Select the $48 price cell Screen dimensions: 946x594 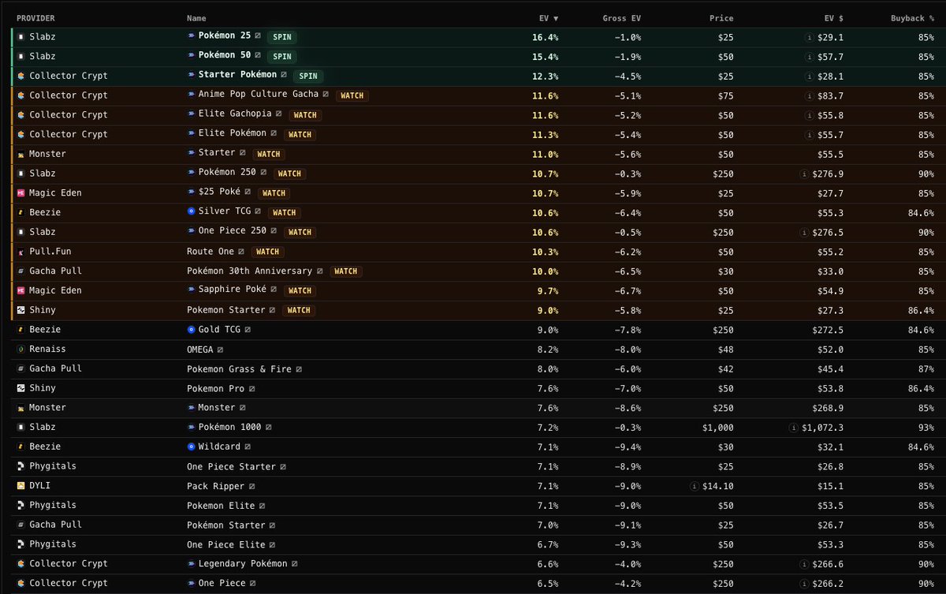pyautogui.click(x=725, y=349)
